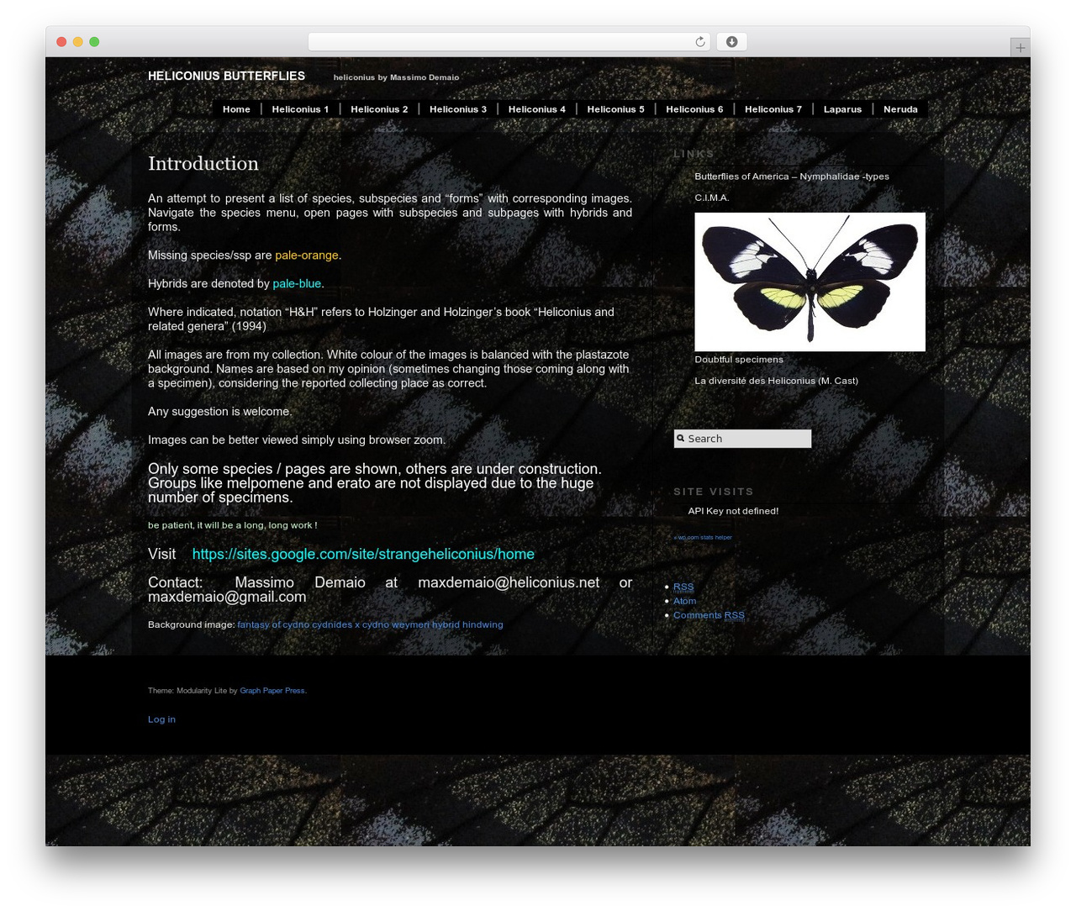Open the Comments RSS link
1076x911 pixels.
(x=709, y=615)
